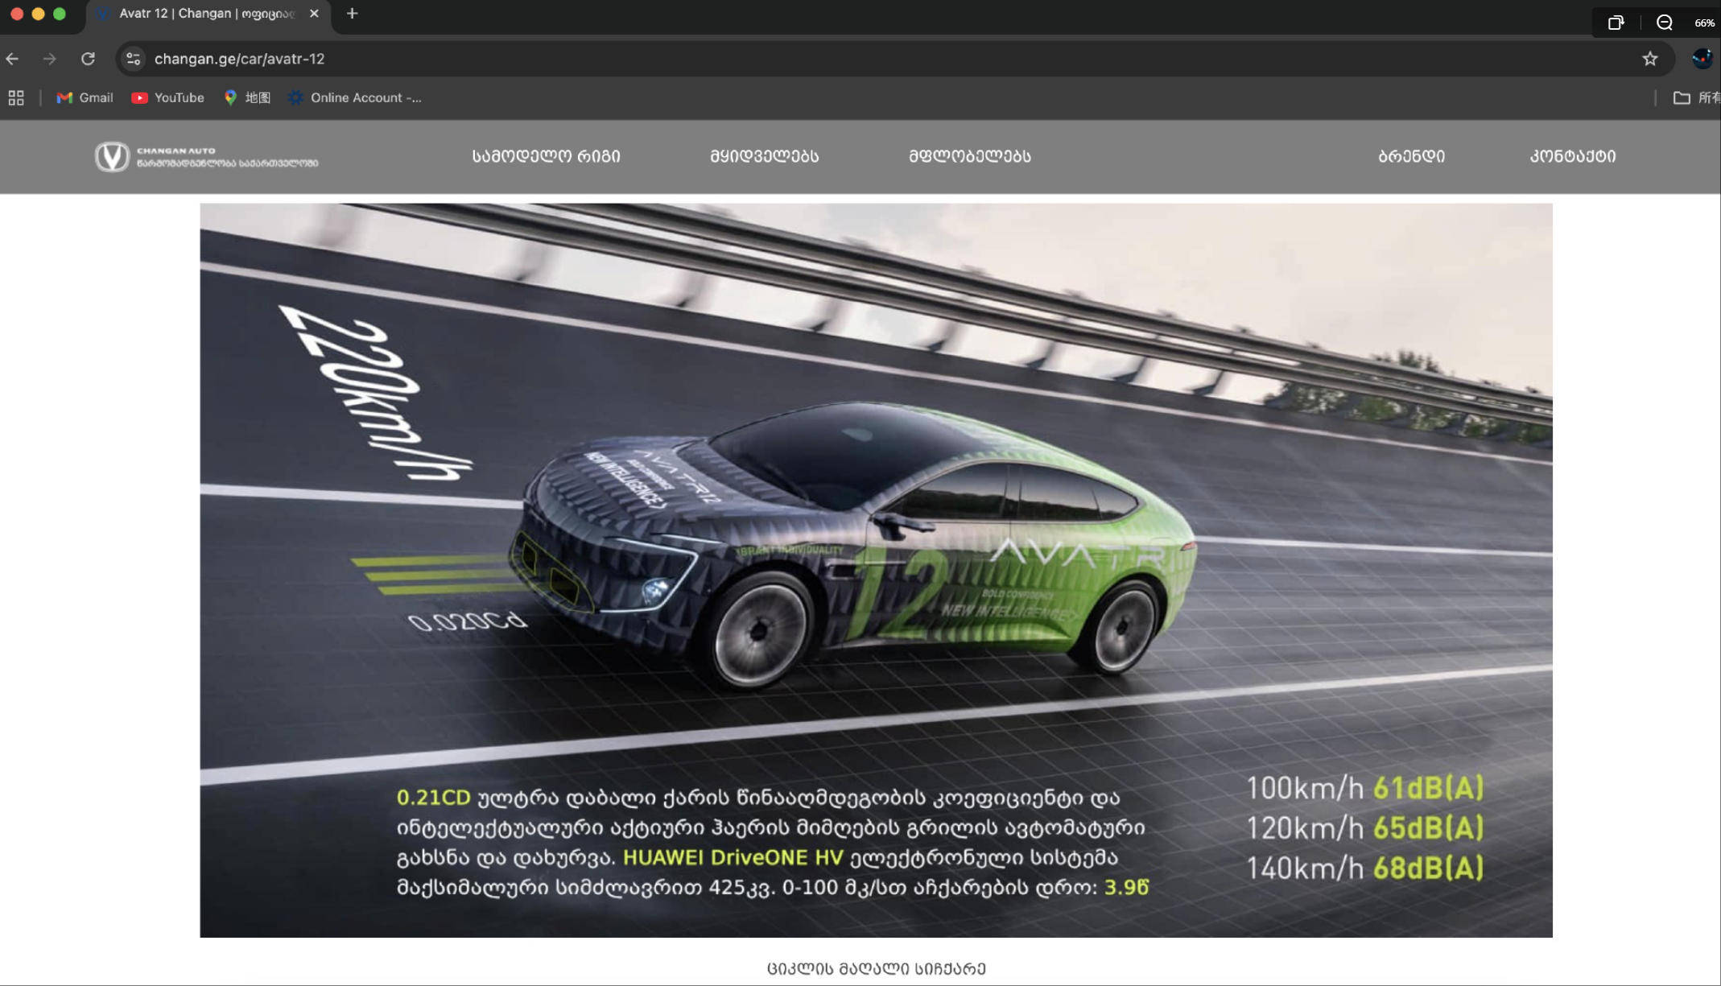
Task: Open the სამოდელო რიგი menu
Action: [x=546, y=156]
